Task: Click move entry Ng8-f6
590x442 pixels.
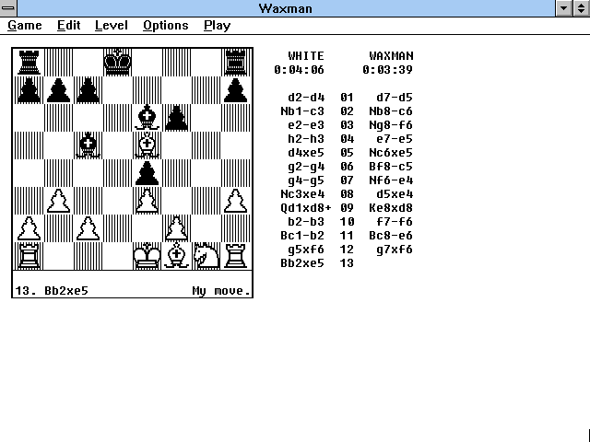Action: [x=391, y=125]
